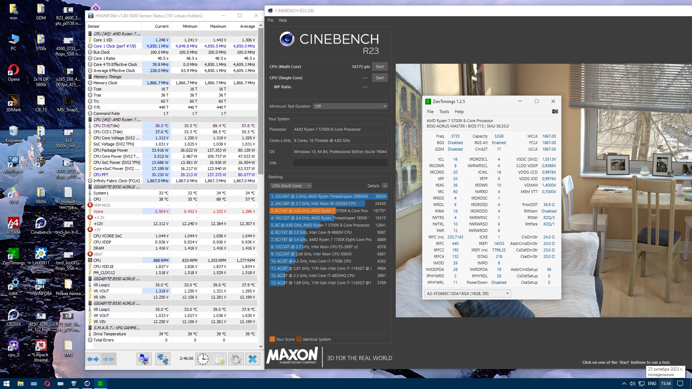Reset HWiNFO elapsed time clock icon
The width and height of the screenshot is (692, 389).
[x=203, y=359]
